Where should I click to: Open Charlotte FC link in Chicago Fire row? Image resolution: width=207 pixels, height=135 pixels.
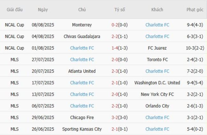coord(157,117)
